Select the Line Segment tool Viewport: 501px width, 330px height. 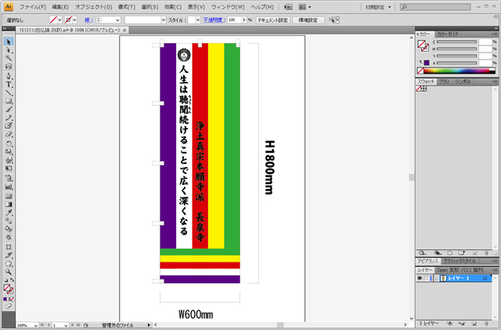point(9,92)
